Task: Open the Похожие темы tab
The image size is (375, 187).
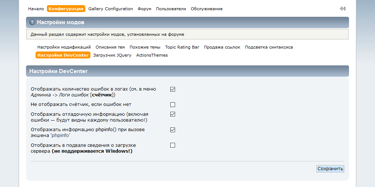Action: [x=145, y=47]
